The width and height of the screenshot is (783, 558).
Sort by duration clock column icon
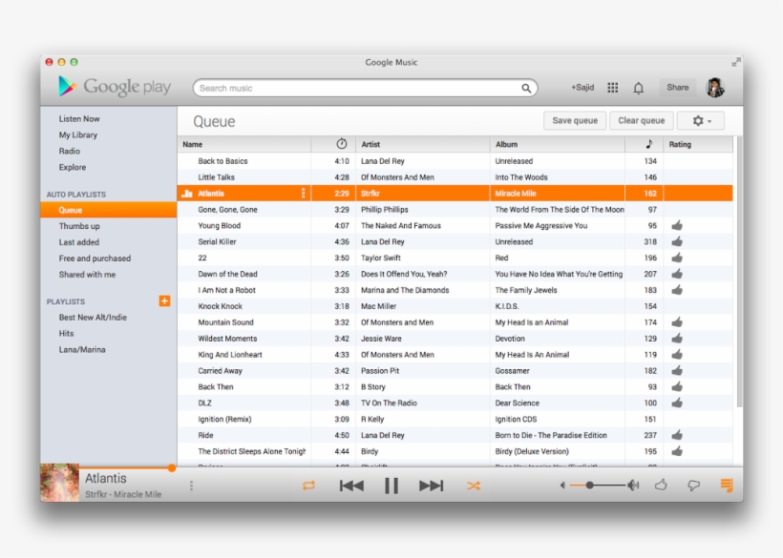pyautogui.click(x=342, y=144)
